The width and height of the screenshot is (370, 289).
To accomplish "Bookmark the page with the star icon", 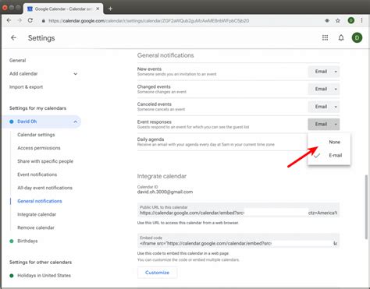I will [x=338, y=20].
